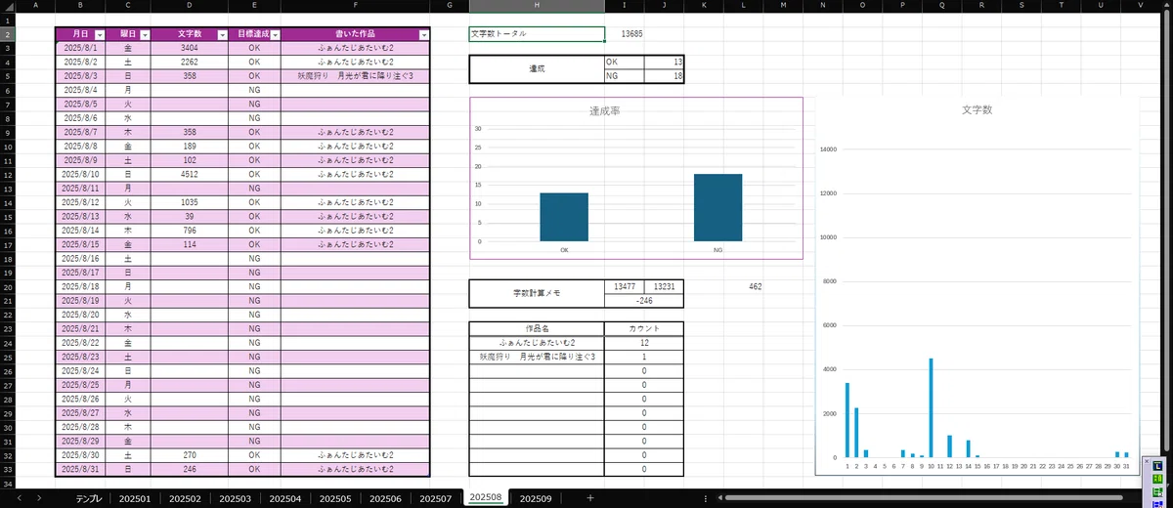This screenshot has width=1173, height=508.
Task: Add a new sheet with plus button
Action: pyautogui.click(x=589, y=498)
